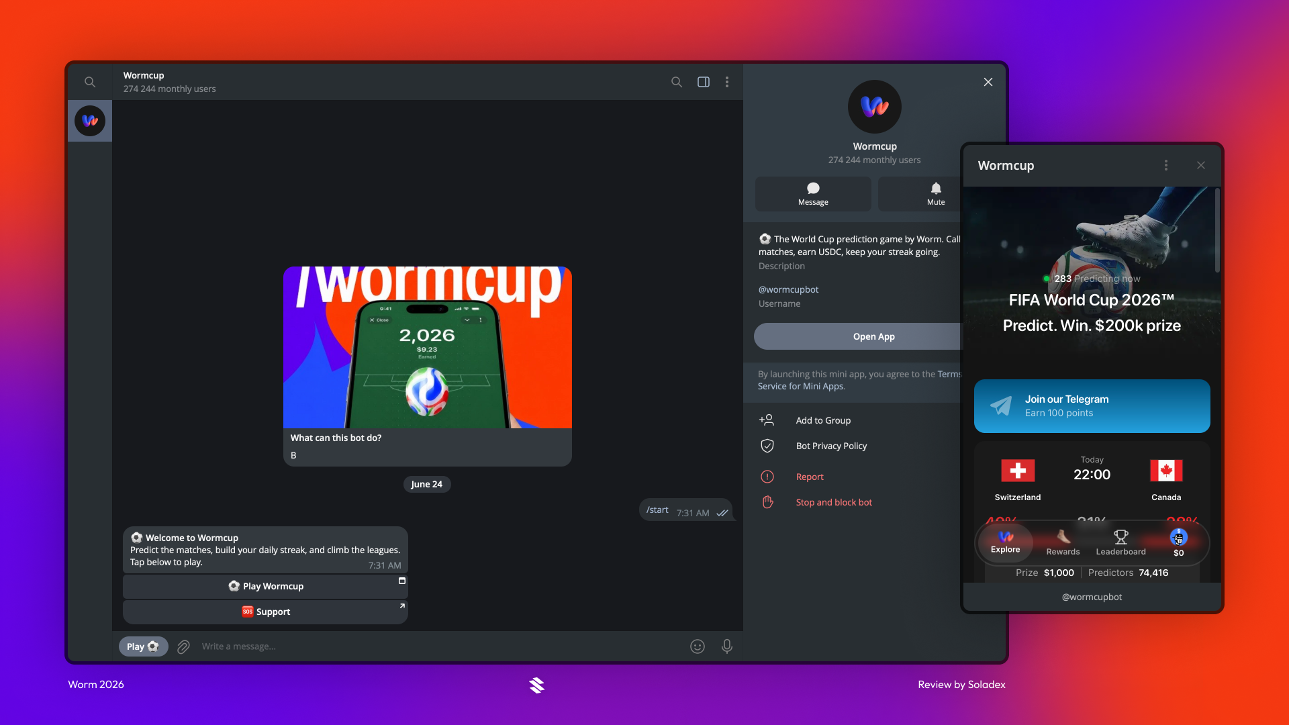Image resolution: width=1289 pixels, height=725 pixels.
Task: Close the Wormcup mini app window
Action: click(x=1201, y=165)
